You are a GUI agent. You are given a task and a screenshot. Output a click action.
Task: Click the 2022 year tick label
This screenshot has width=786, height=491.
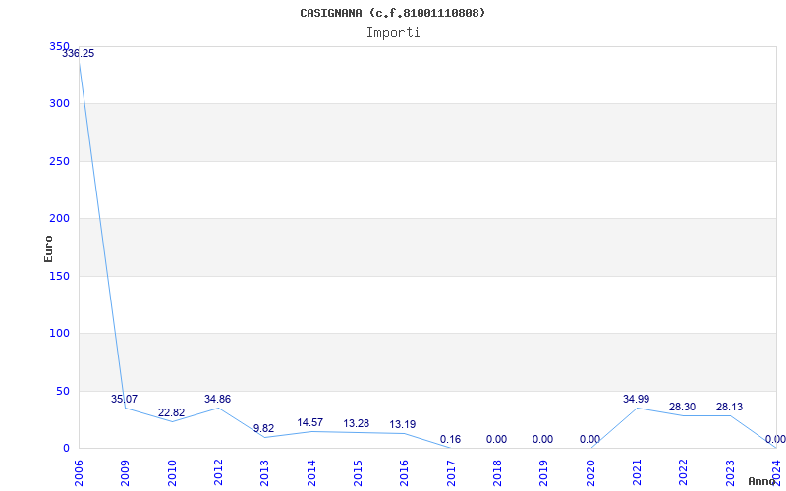point(684,473)
